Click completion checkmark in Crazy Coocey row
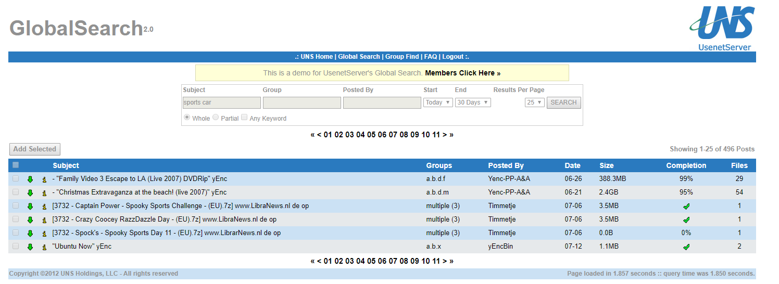Viewport: 779px width, 284px height. tap(686, 220)
